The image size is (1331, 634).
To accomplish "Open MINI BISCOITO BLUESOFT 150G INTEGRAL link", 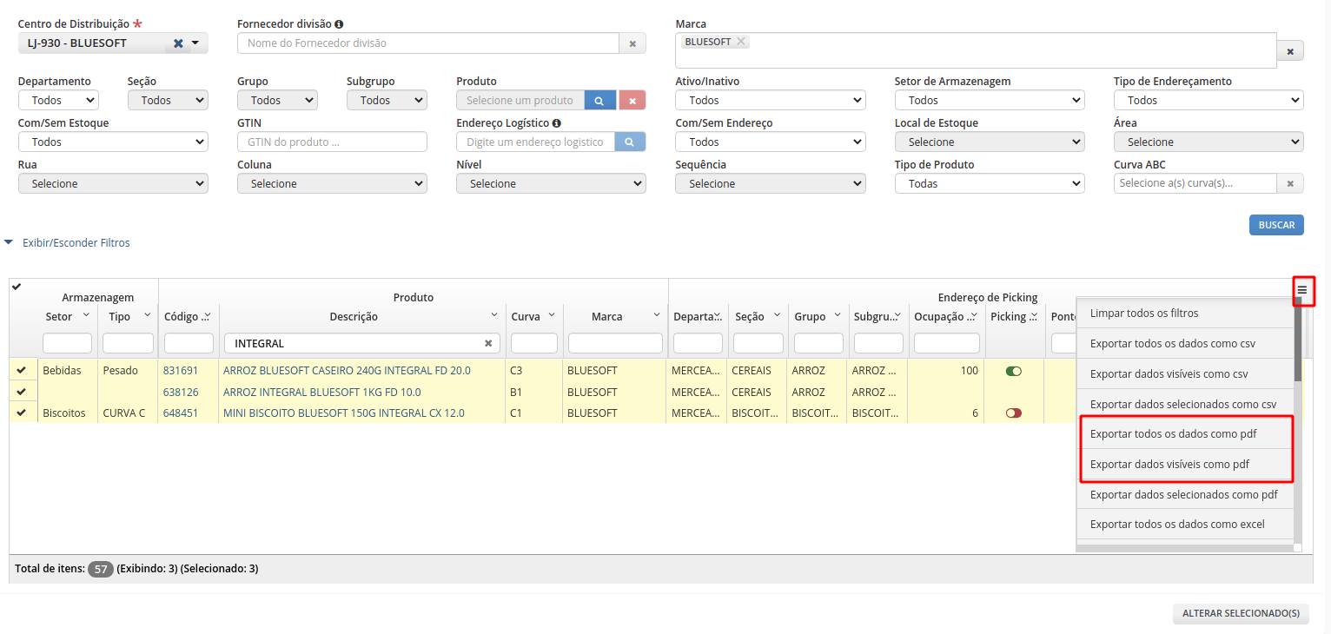I will [344, 413].
